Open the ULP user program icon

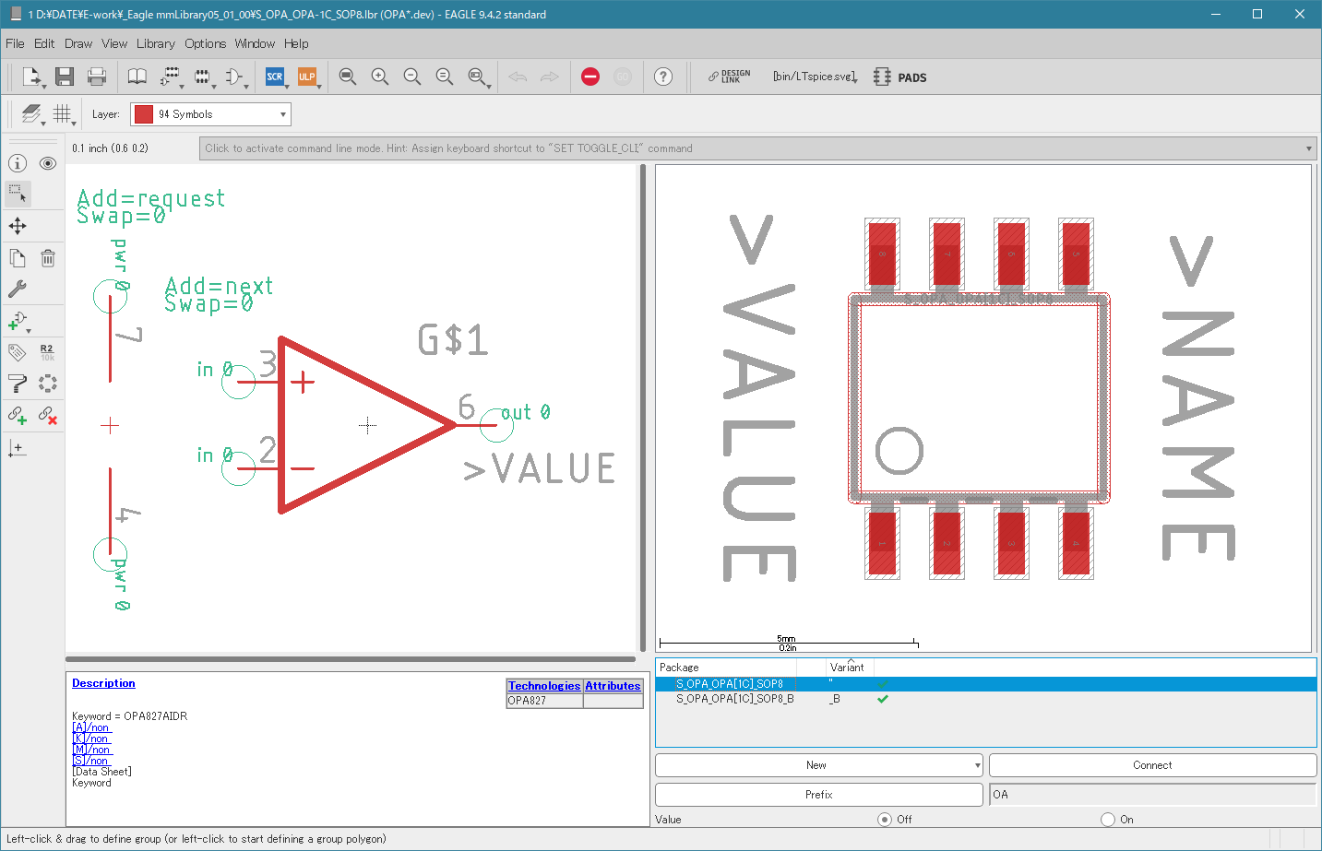(307, 77)
